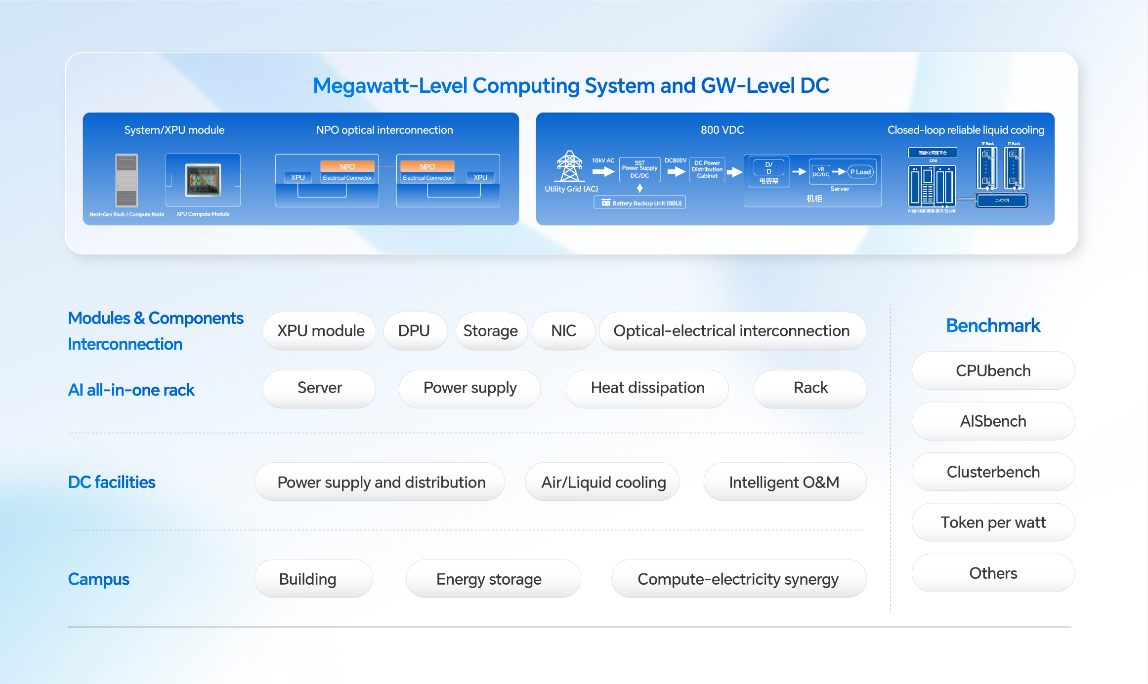The height and width of the screenshot is (684, 1148).
Task: Select the DC facilities category label
Action: click(x=112, y=482)
